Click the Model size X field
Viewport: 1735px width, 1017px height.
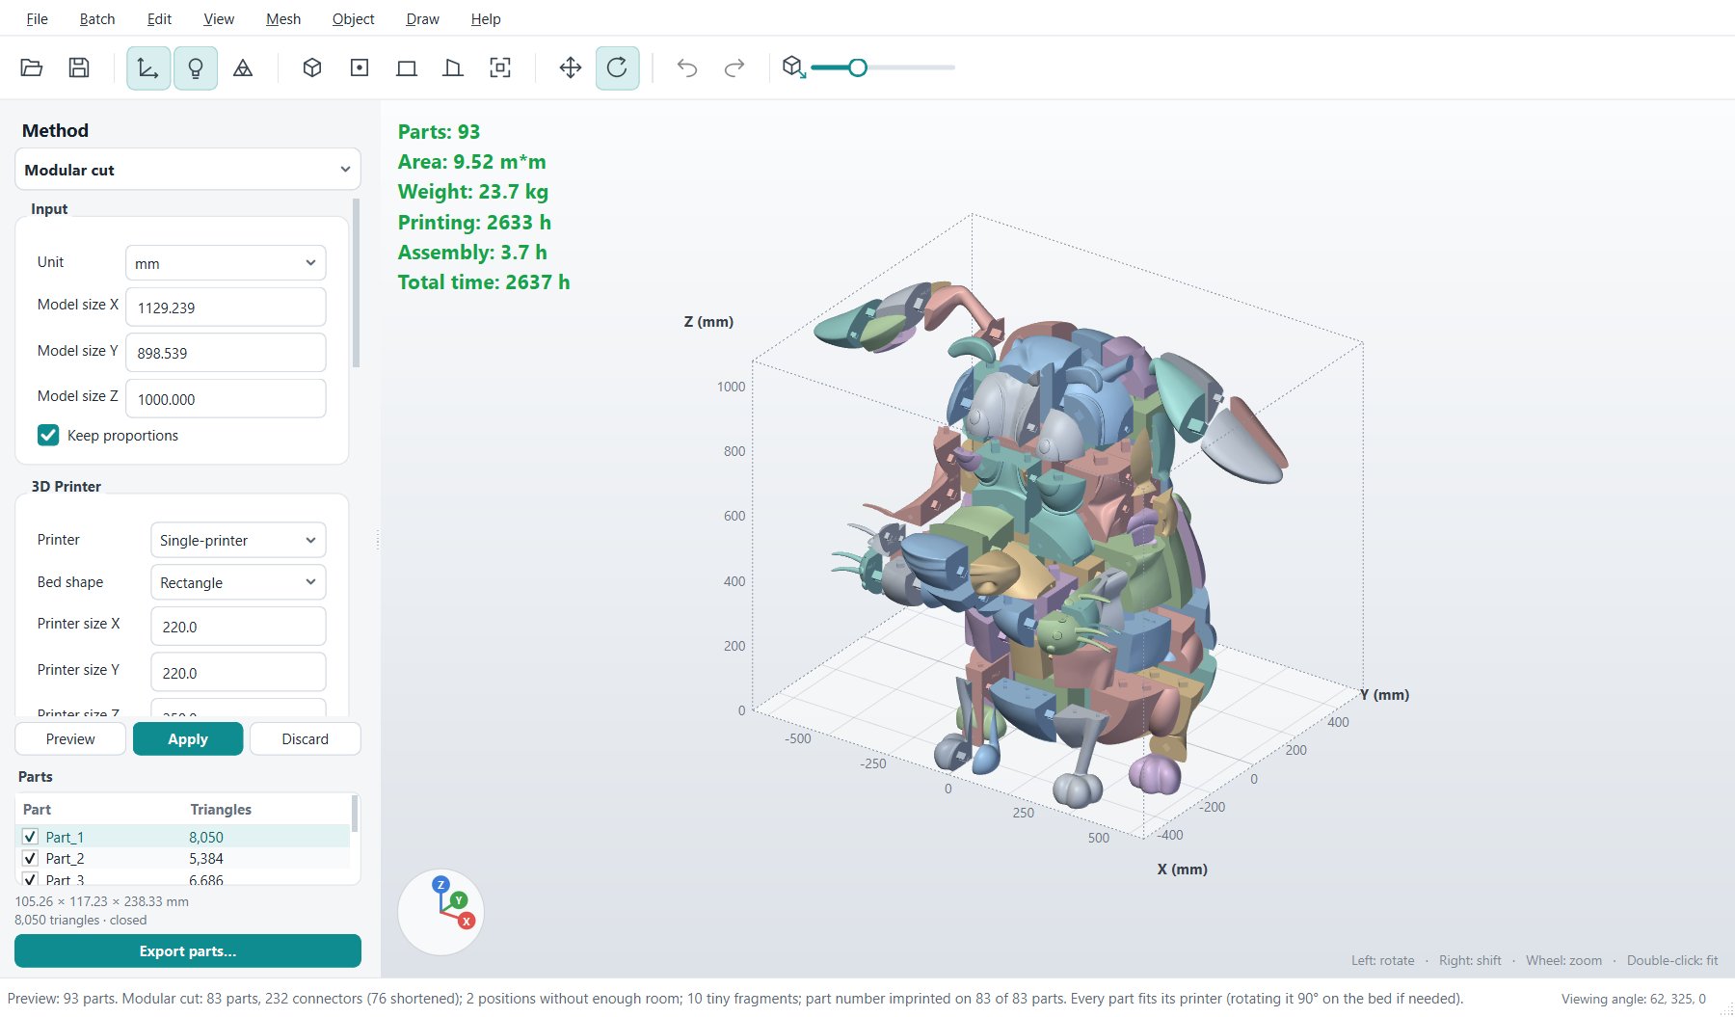tap(226, 308)
